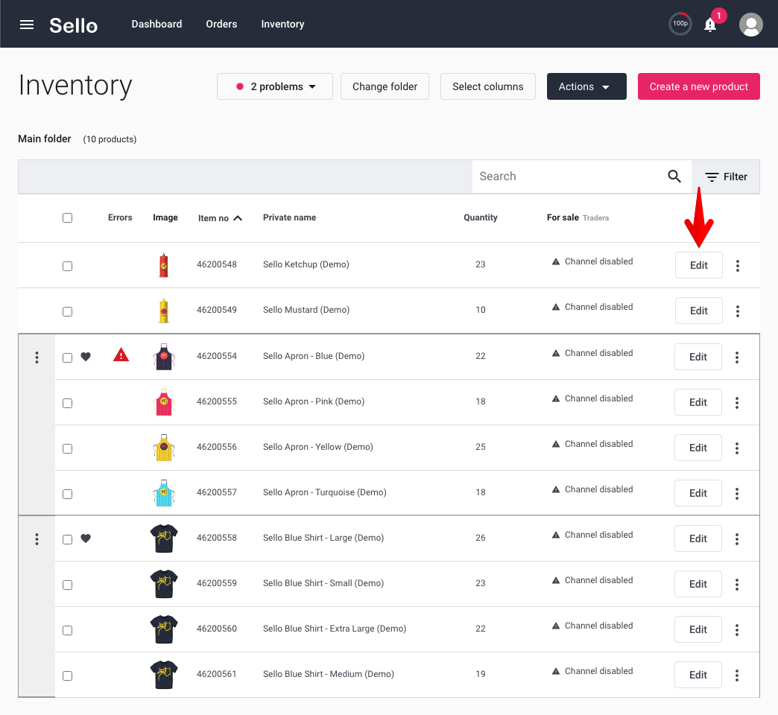Open the user profile avatar
The height and width of the screenshot is (715, 778).
(750, 25)
